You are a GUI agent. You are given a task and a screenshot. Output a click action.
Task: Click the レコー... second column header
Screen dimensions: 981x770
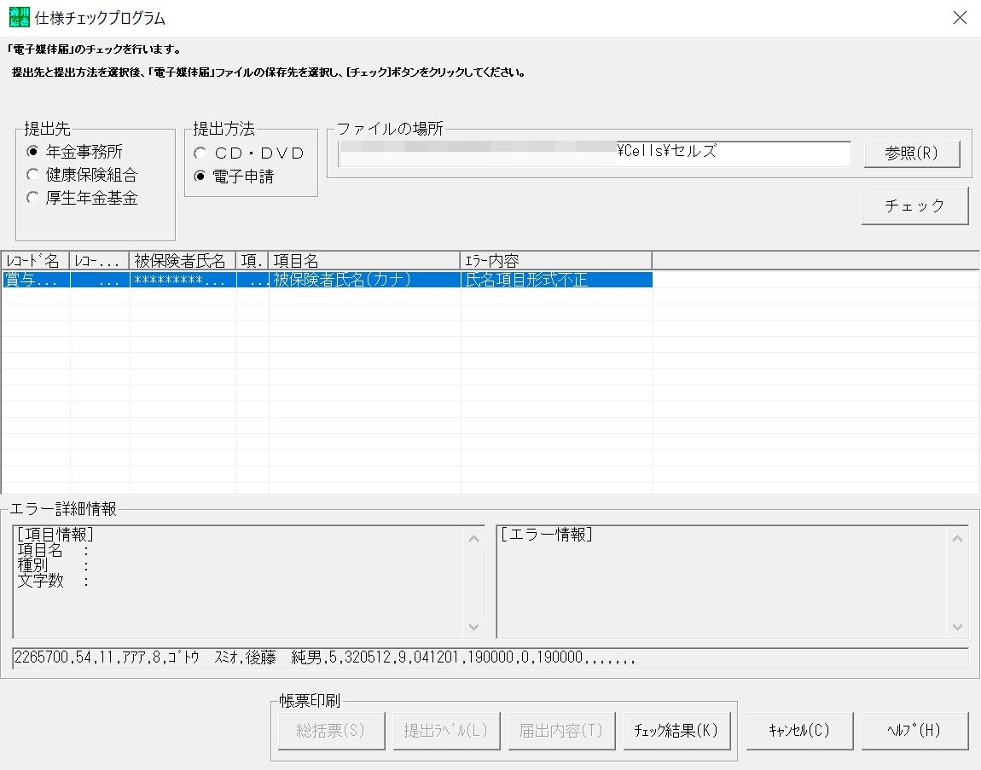[99, 260]
